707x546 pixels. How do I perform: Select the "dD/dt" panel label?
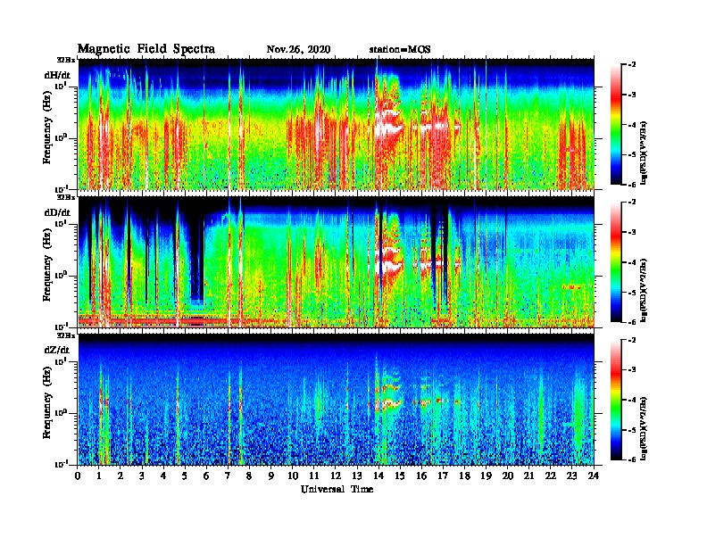pos(57,212)
